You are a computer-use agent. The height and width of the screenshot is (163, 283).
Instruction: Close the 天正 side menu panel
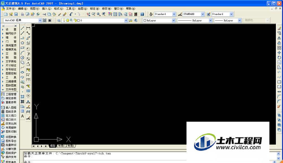coord(16,26)
